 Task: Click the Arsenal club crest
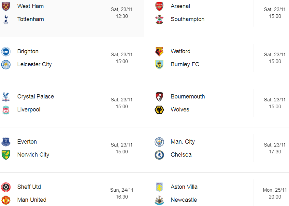[x=159, y=6]
